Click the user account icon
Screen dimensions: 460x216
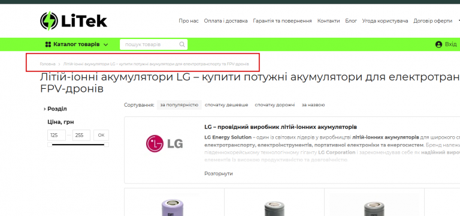[438, 44]
